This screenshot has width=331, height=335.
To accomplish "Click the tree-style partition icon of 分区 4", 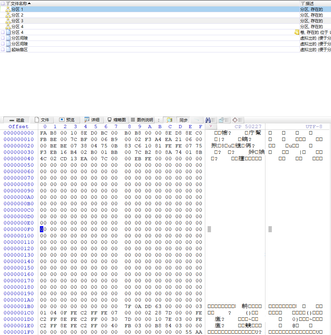I will point(8,27).
